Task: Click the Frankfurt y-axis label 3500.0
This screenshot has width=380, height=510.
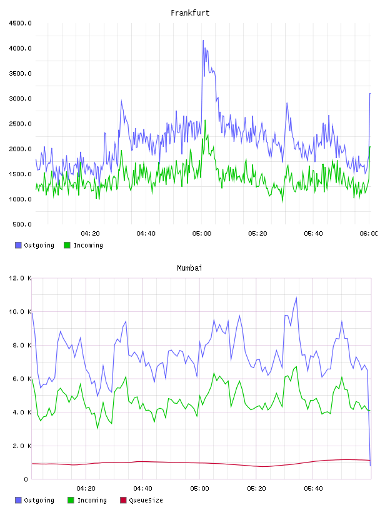Action: tap(20, 74)
